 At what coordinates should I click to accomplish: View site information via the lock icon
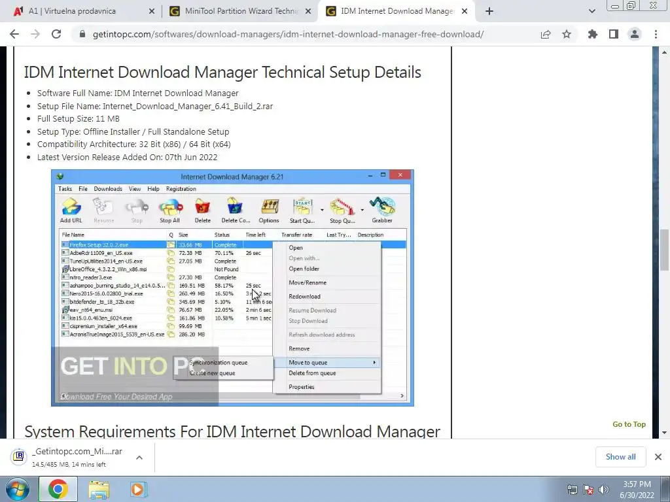(x=82, y=34)
